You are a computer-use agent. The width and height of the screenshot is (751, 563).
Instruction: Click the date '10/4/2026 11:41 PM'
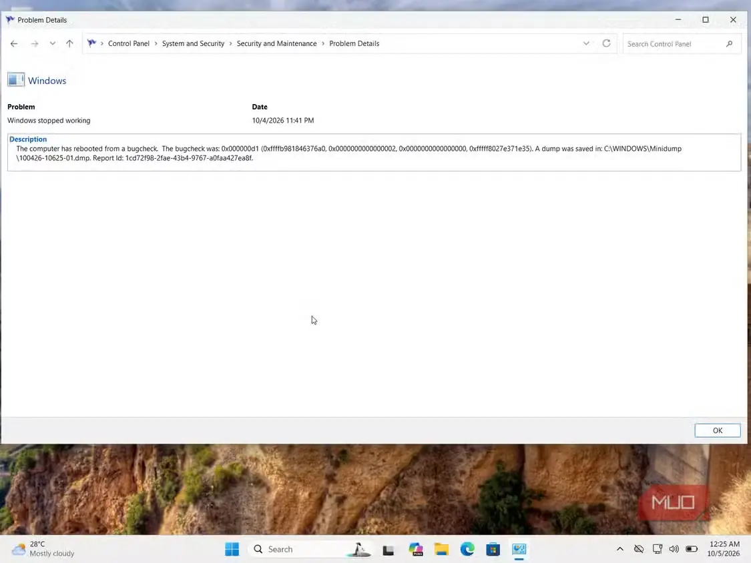pos(283,121)
